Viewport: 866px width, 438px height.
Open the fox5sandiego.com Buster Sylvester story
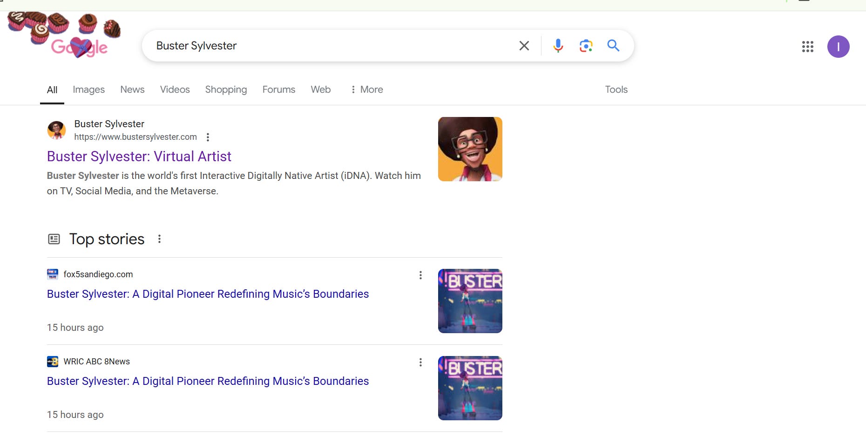(208, 294)
